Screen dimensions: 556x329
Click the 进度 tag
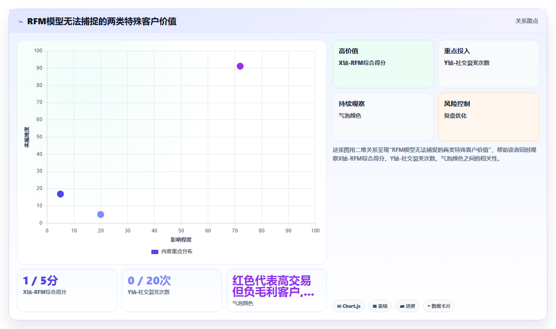tap(407, 306)
